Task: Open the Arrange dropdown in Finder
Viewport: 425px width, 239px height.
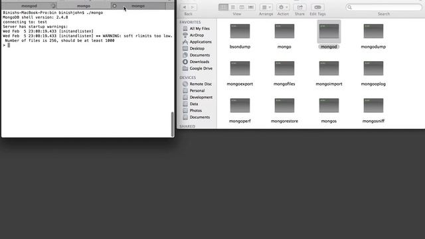Action: click(266, 7)
